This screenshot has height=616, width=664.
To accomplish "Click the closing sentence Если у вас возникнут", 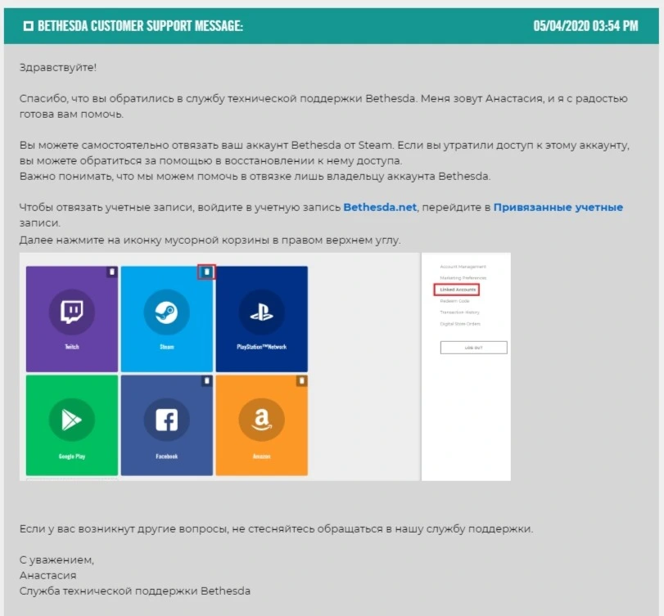I will pyautogui.click(x=276, y=528).
